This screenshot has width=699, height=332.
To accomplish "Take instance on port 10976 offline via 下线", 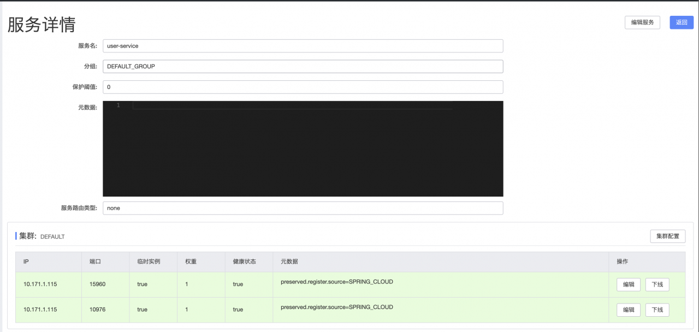I will point(657,310).
